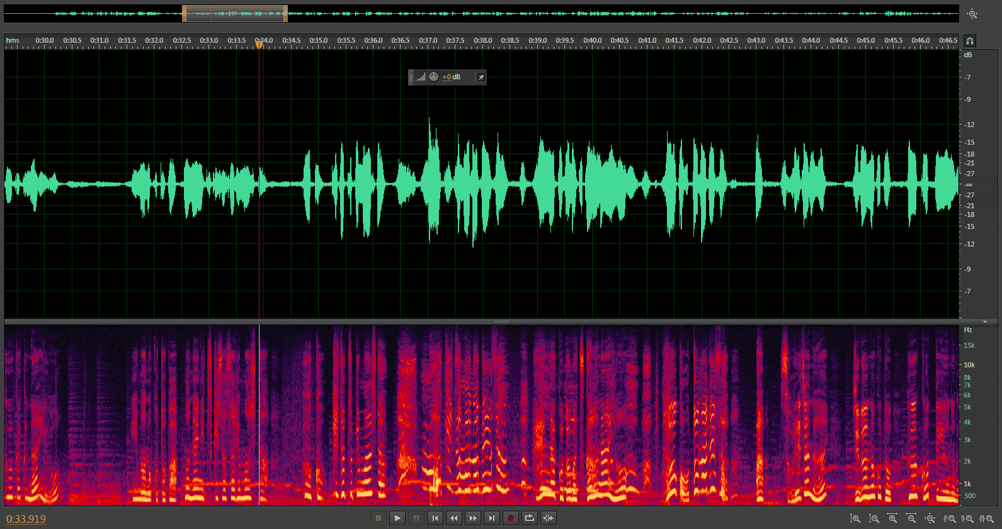Click the orange playhead marker on the timeline ruler
Viewport: 1002px width, 529px height.
tap(259, 44)
